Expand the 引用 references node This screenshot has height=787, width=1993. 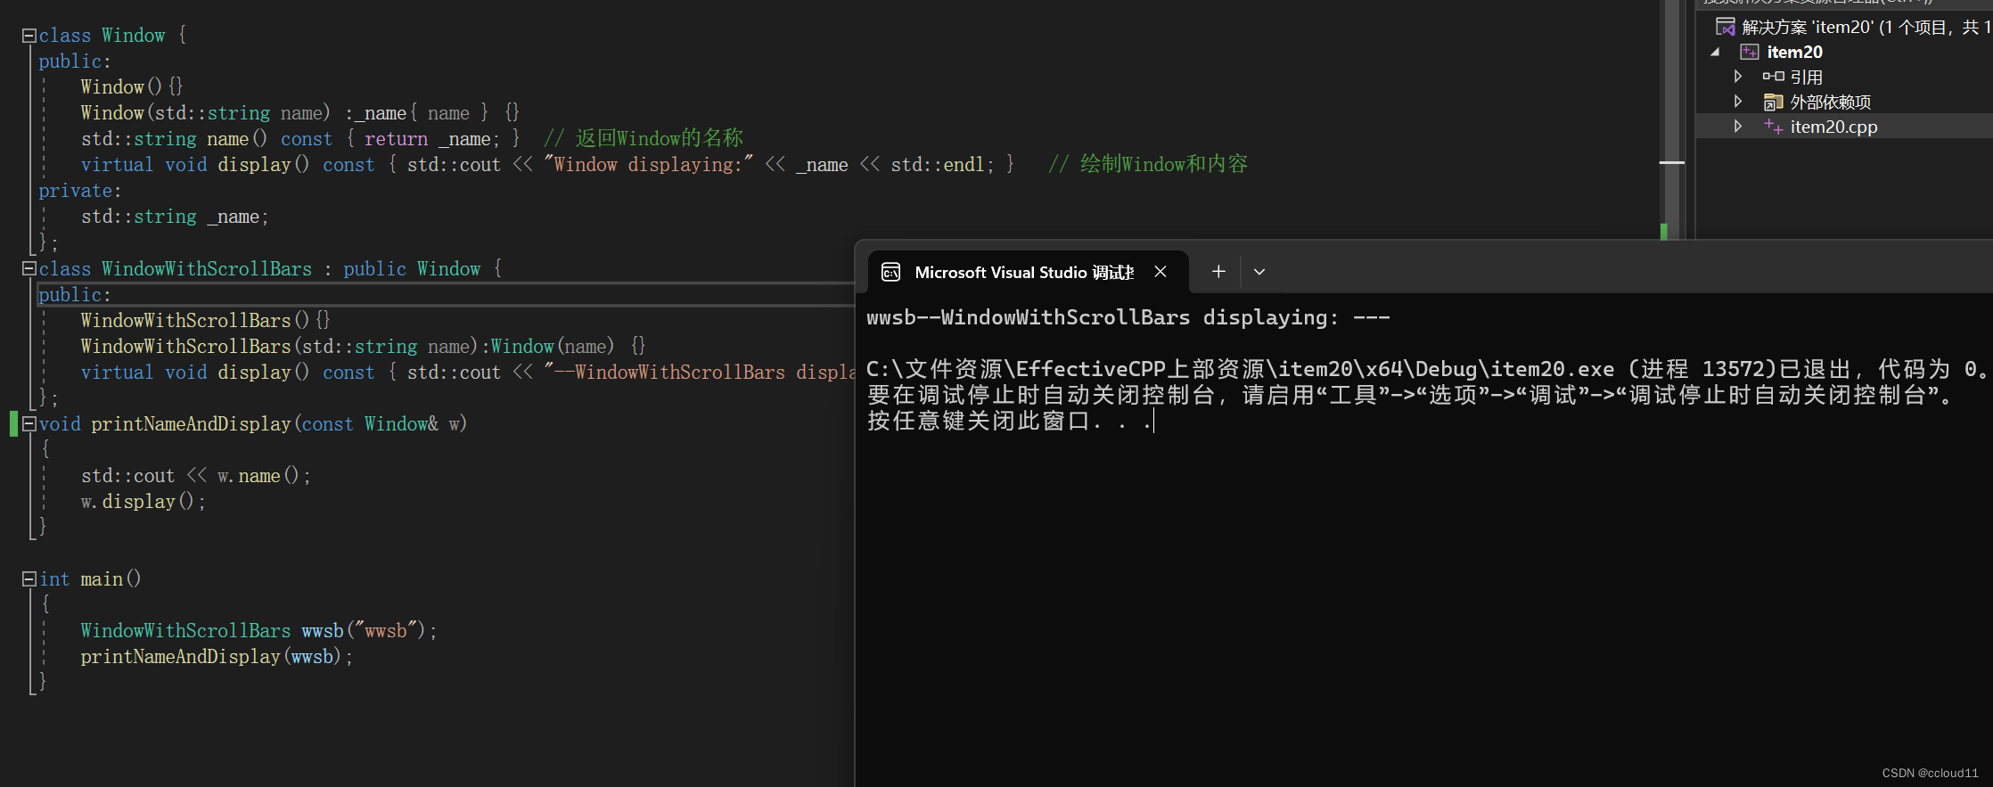pos(1738,77)
